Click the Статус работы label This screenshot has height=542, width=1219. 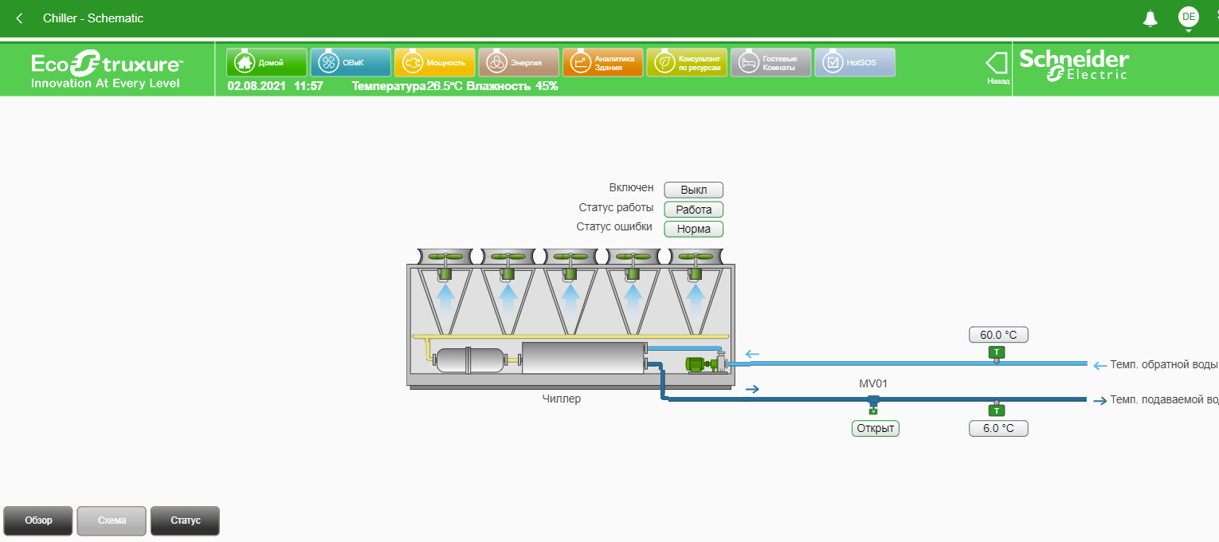tap(616, 208)
